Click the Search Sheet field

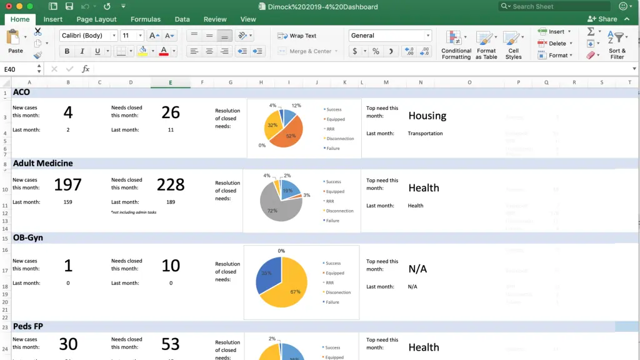[554, 6]
